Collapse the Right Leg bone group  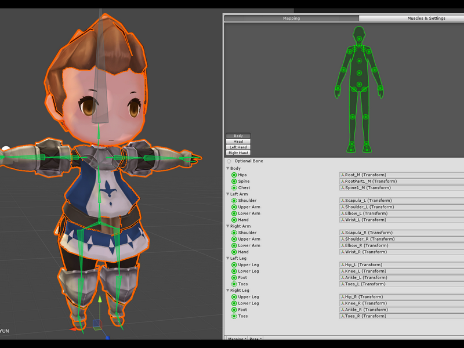[x=228, y=291]
